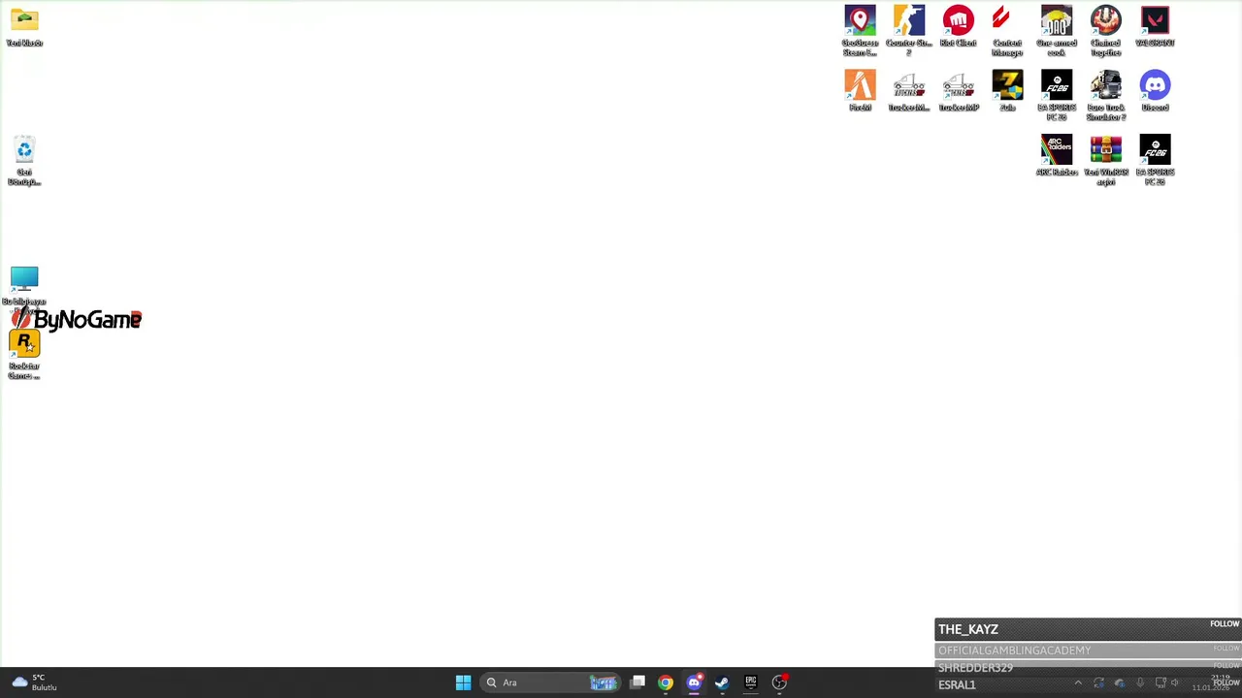The width and height of the screenshot is (1242, 698).
Task: Select the Chained Together game icon
Action: click(x=1105, y=31)
